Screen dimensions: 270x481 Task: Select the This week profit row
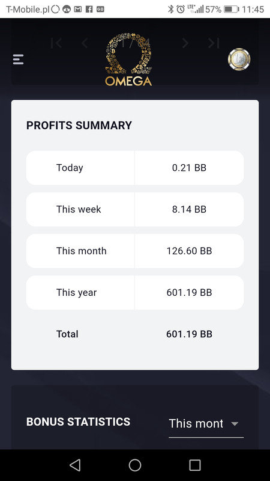[x=135, y=209]
